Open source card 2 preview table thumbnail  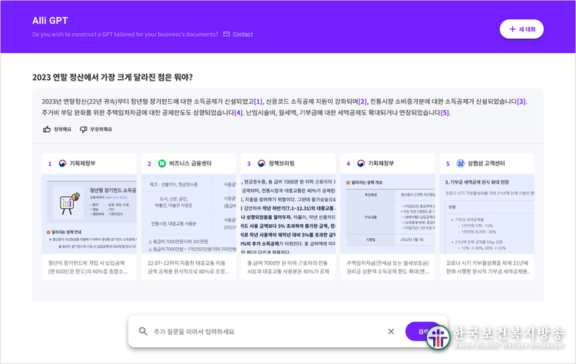[189, 213]
